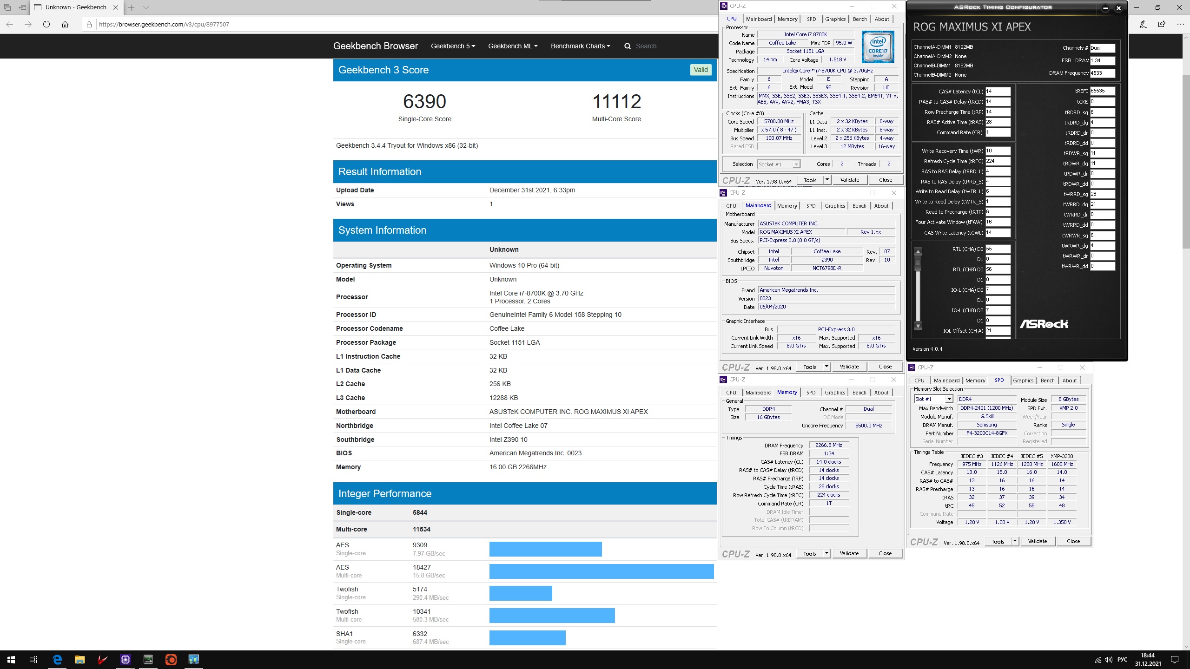Open Tools dropdown arrow in CPU-Z CPU window

[827, 180]
